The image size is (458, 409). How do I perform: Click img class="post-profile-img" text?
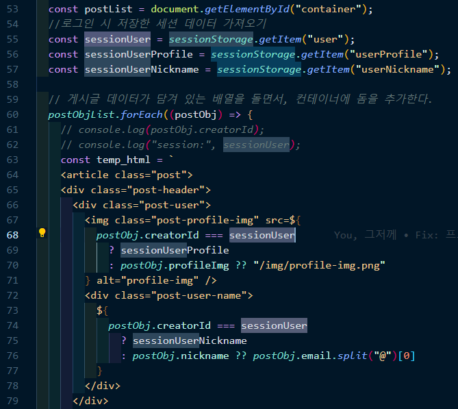point(172,220)
